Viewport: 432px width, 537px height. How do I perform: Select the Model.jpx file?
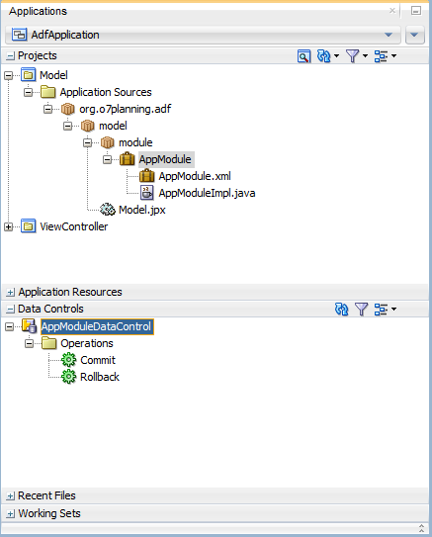point(141,210)
